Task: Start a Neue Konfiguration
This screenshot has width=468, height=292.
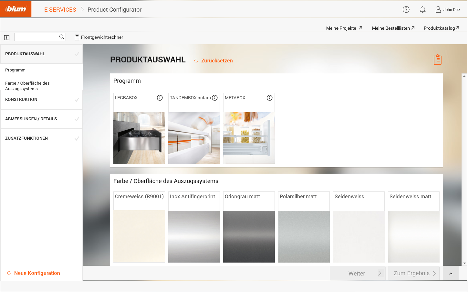Action: click(34, 273)
